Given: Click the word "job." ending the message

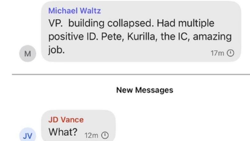Looking at the screenshot, I should click(56, 50).
